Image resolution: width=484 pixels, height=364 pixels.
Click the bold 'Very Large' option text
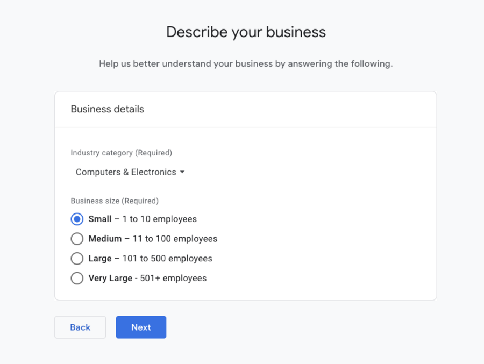(110, 278)
